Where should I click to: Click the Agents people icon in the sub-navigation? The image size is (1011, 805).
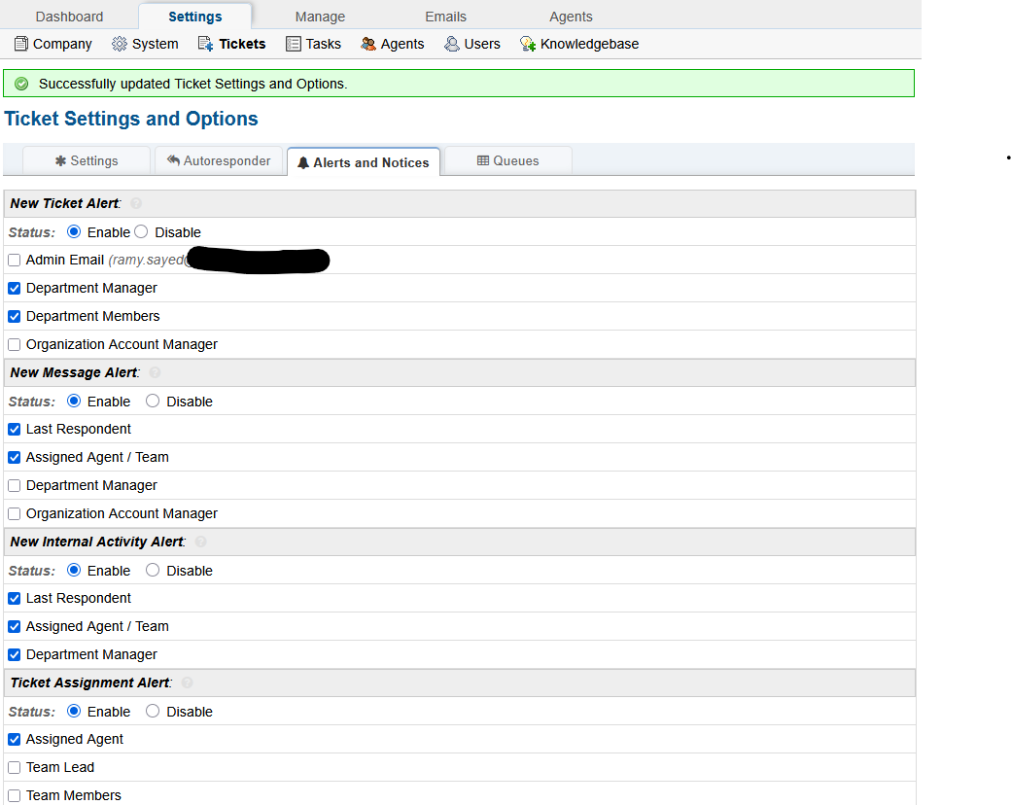click(x=368, y=44)
